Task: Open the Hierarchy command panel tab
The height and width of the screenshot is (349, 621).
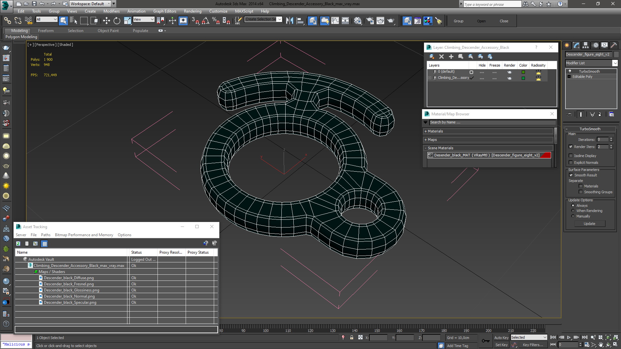Action: [x=586, y=45]
